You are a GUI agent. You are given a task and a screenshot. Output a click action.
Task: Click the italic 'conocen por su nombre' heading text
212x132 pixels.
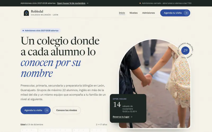click(x=51, y=68)
